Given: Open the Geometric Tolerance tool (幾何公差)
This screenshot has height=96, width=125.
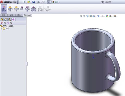Looking at the screenshot, I should (x=27, y=9).
